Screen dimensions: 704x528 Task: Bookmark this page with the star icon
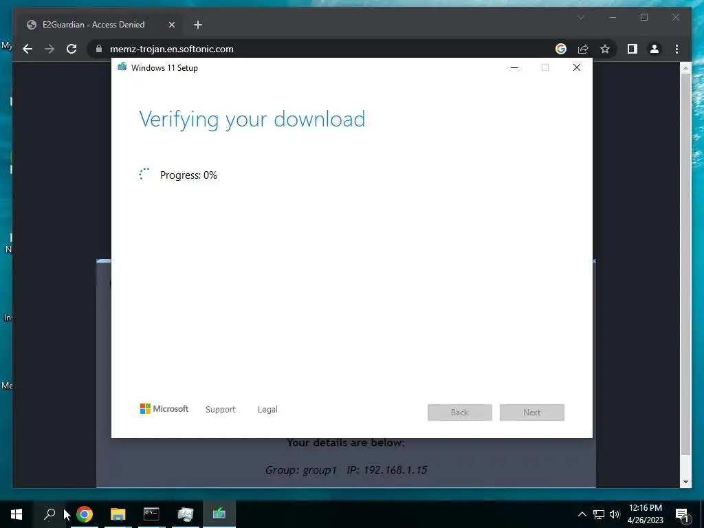[x=605, y=49]
